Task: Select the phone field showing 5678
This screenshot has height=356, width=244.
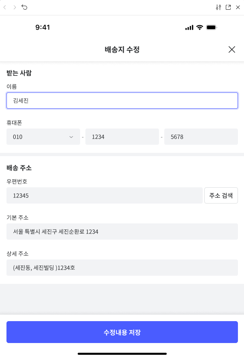Action: click(201, 137)
